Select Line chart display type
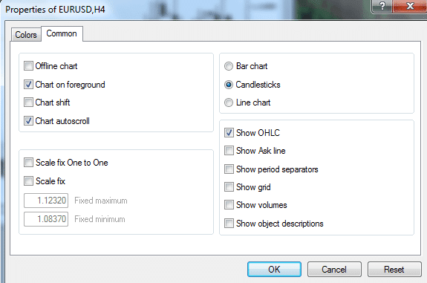The image size is (427, 283). [x=229, y=103]
